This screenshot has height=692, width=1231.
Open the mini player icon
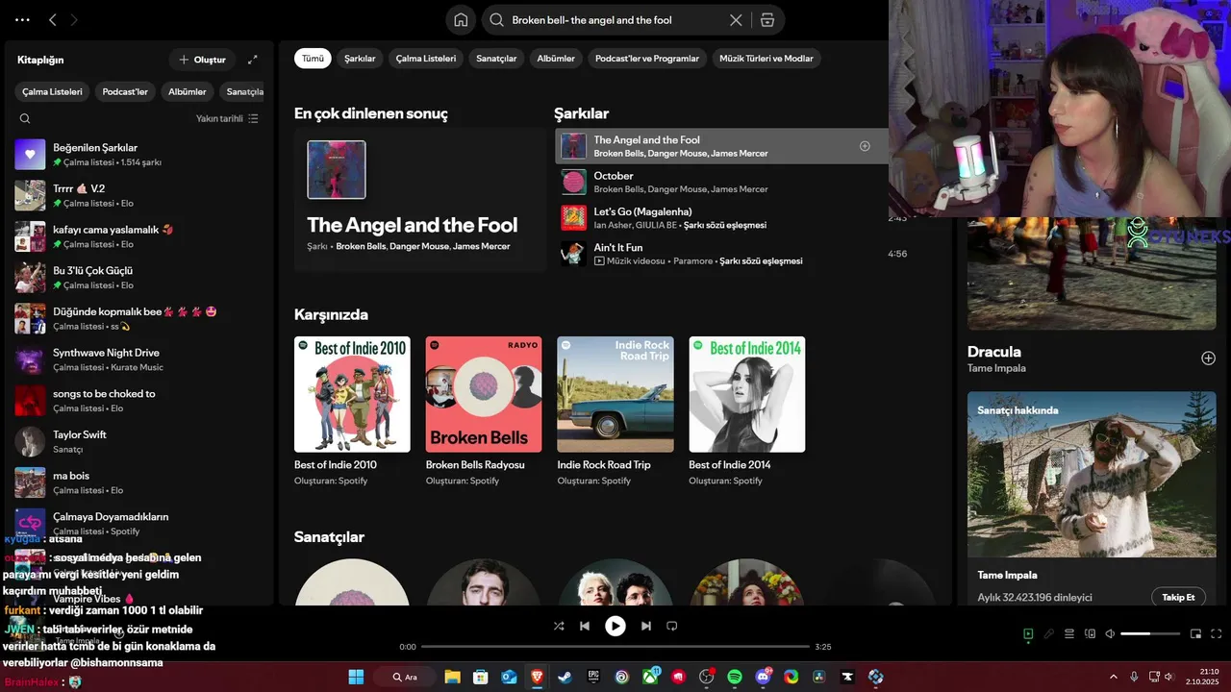tap(1195, 634)
